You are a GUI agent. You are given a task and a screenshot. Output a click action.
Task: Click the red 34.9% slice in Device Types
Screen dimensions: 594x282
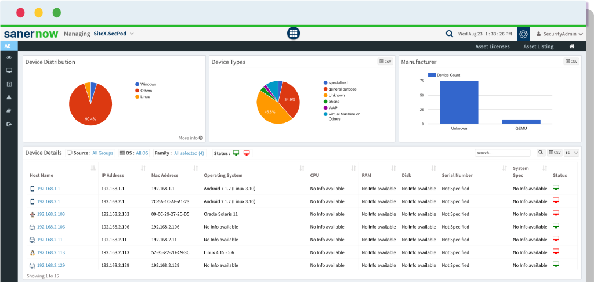coord(289,99)
